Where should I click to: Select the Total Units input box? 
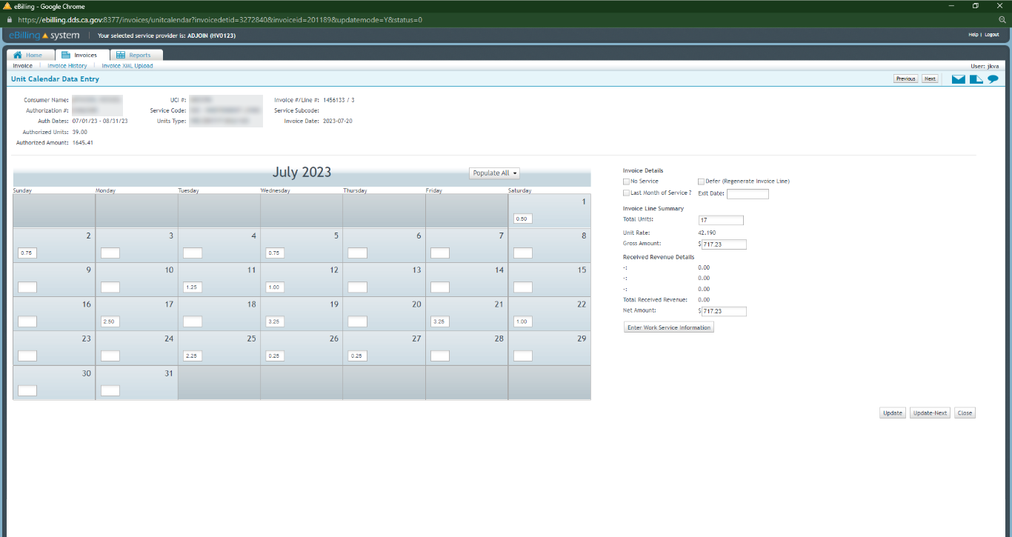click(x=720, y=220)
